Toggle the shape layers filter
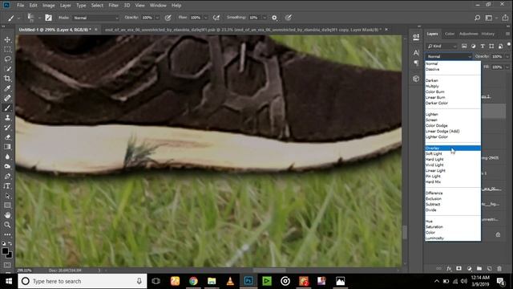The width and height of the screenshot is (513, 289). point(491,47)
